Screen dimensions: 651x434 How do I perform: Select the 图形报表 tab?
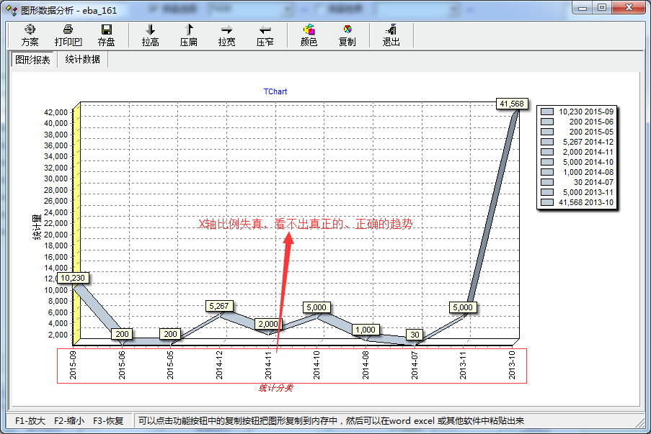click(33, 60)
